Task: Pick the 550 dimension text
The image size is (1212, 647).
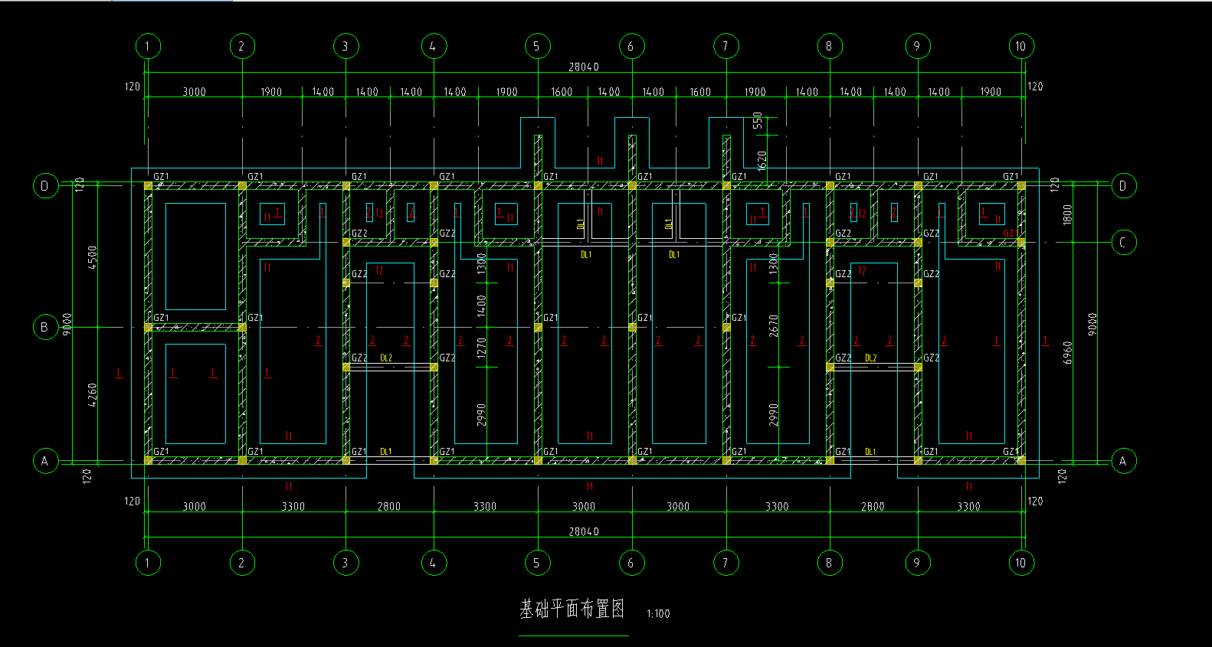Action: click(758, 120)
